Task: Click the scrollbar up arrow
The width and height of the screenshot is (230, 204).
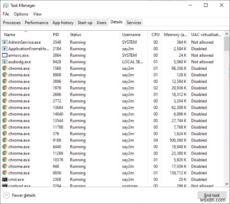Action: point(227,34)
